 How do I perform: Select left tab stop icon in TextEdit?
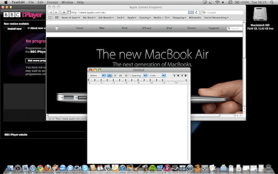(x=174, y=76)
